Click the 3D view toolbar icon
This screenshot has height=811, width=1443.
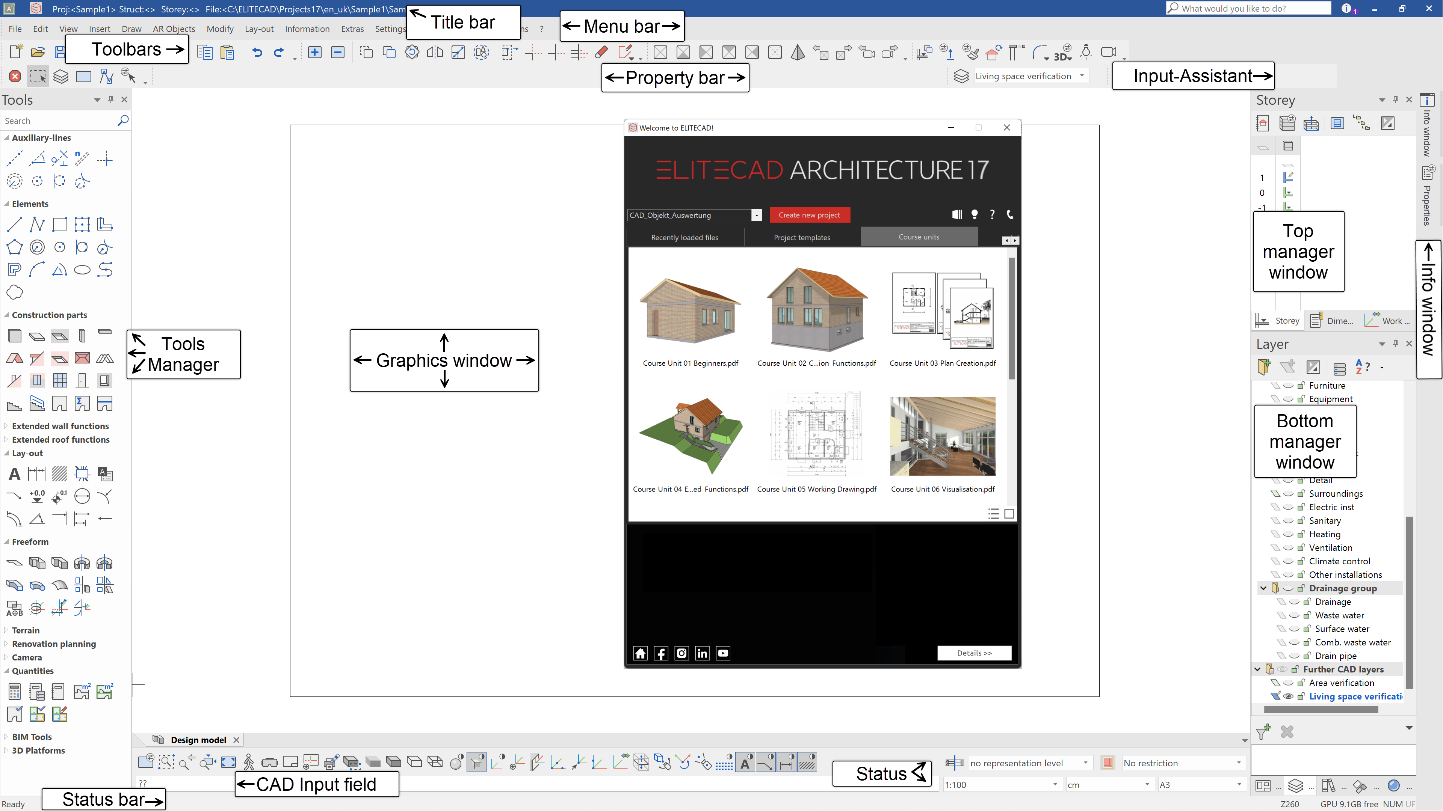coord(1063,53)
